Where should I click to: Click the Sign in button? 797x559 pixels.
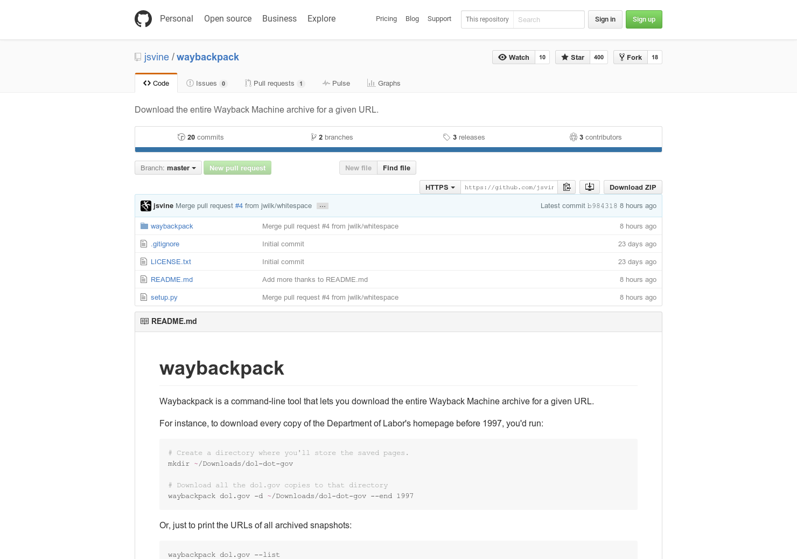[605, 19]
